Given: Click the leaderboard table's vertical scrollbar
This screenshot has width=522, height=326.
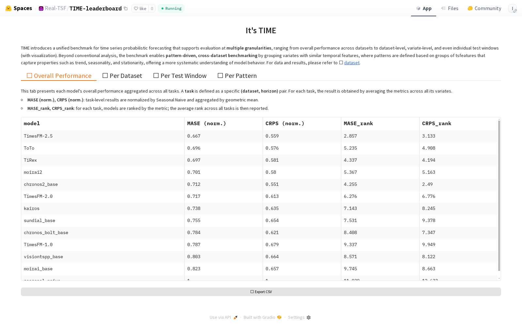Looking at the screenshot, I should (x=499, y=196).
